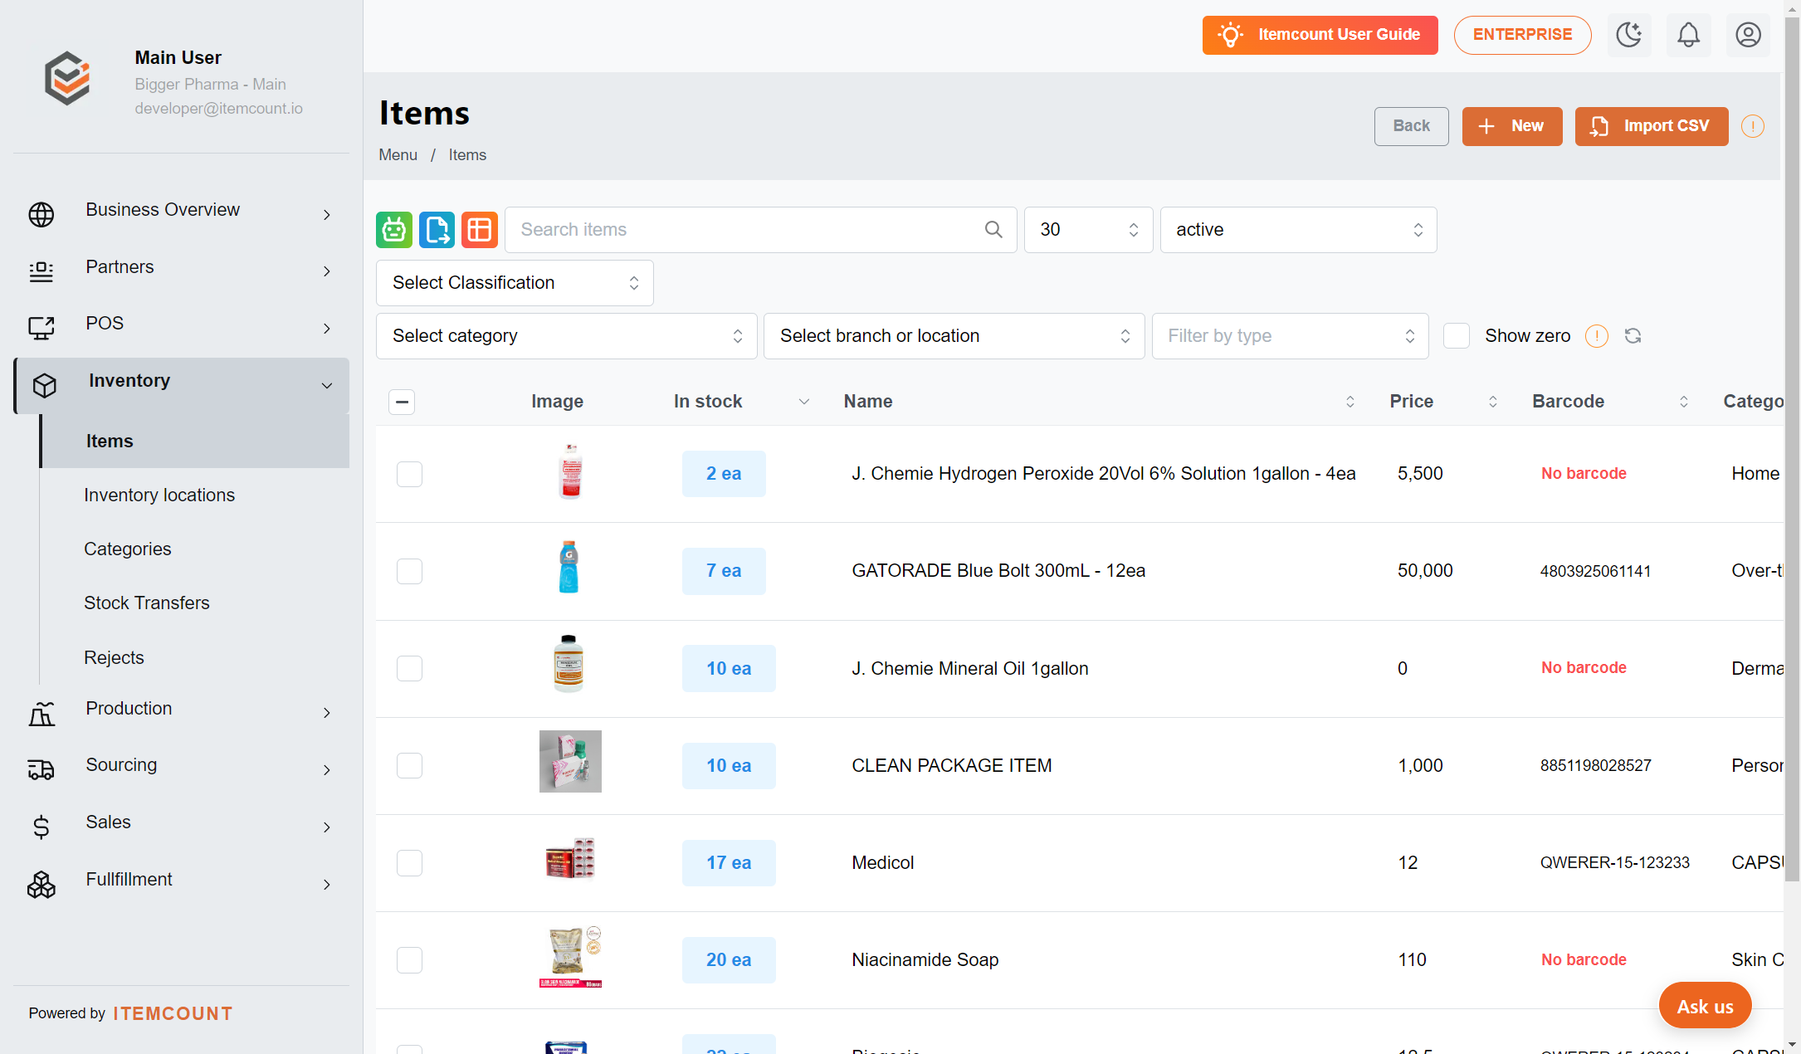Screen dimensions: 1801x1054
Task: Click the Production factory icon
Action: [x=41, y=713]
